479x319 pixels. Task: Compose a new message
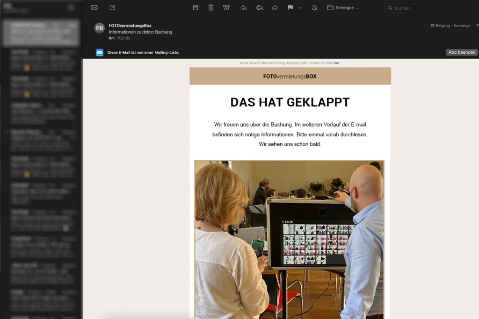click(112, 7)
